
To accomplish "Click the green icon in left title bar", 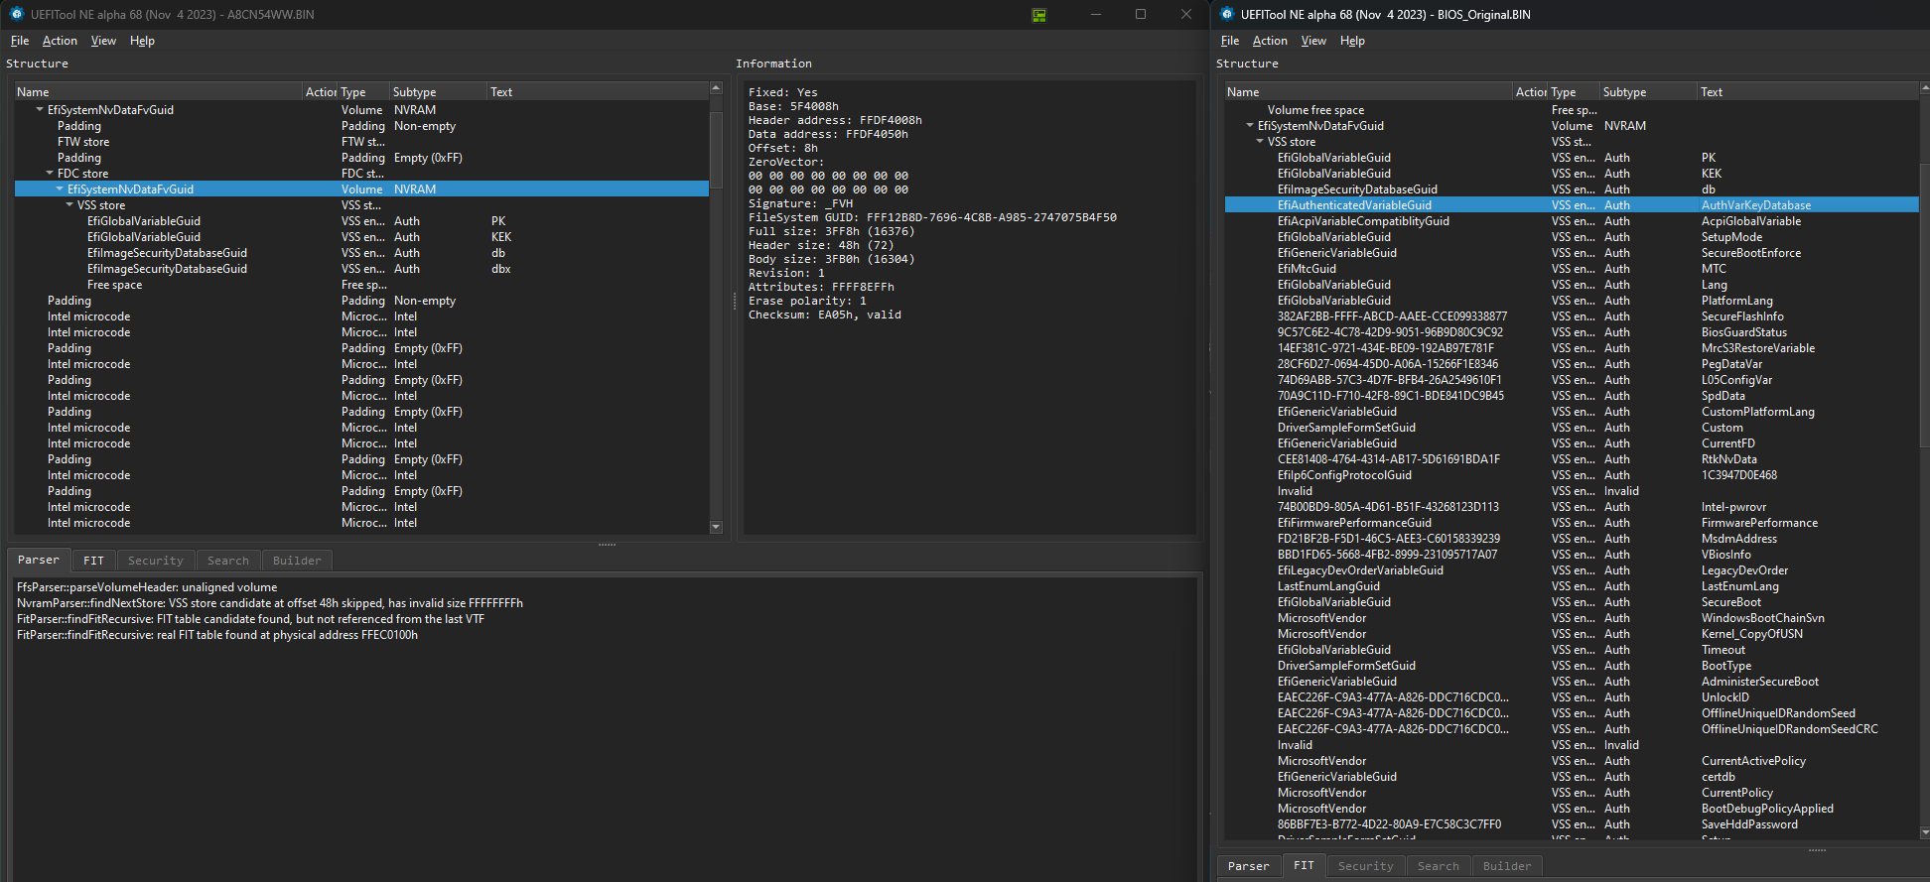I will tap(1038, 15).
